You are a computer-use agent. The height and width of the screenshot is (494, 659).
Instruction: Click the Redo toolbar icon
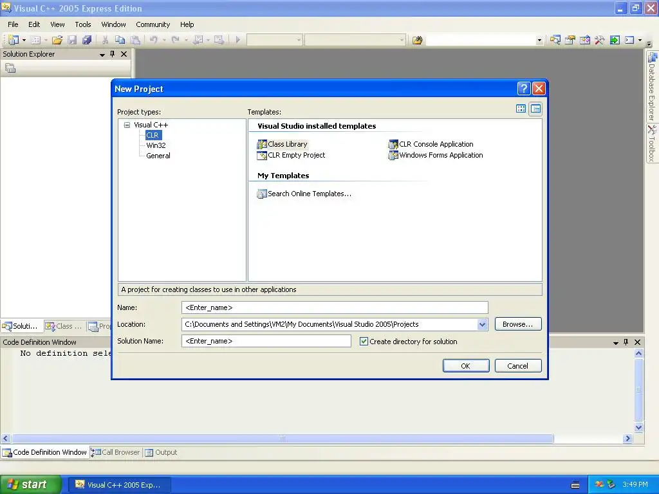176,40
